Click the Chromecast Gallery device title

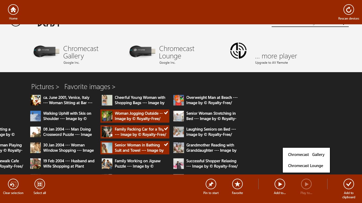pyautogui.click(x=81, y=52)
